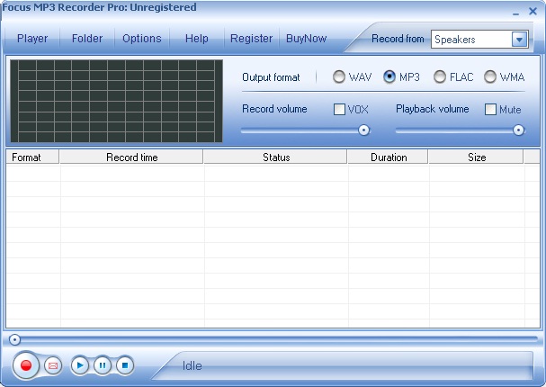Select WAV output format
The height and width of the screenshot is (387, 546).
click(x=339, y=77)
